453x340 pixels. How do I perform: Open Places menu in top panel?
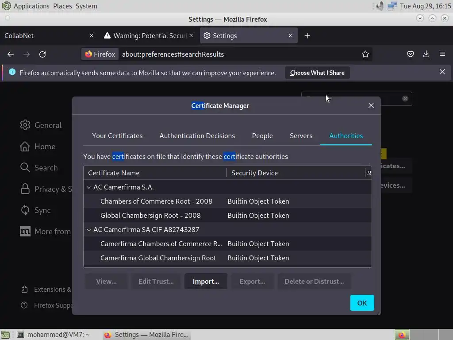point(62,6)
